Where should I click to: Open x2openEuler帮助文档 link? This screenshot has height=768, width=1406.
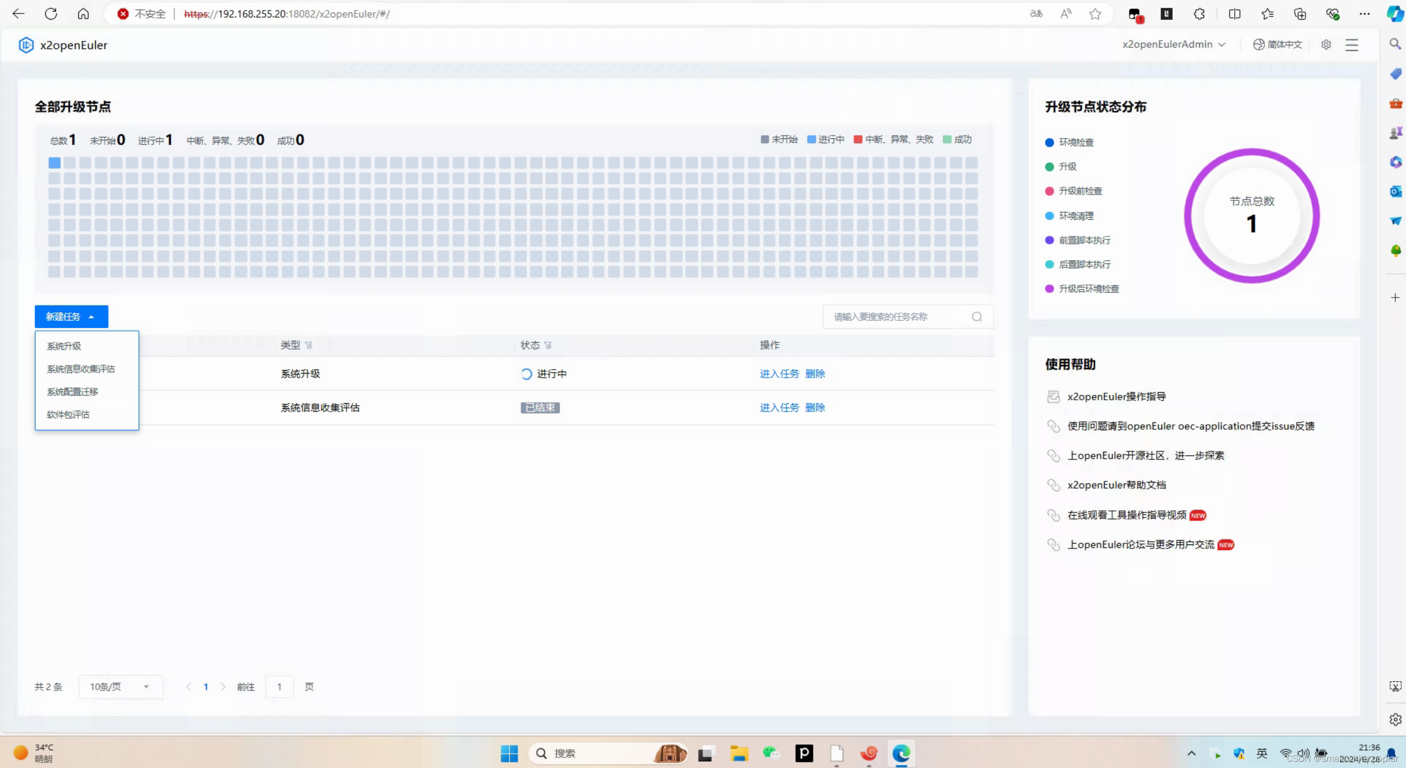[x=1116, y=485]
